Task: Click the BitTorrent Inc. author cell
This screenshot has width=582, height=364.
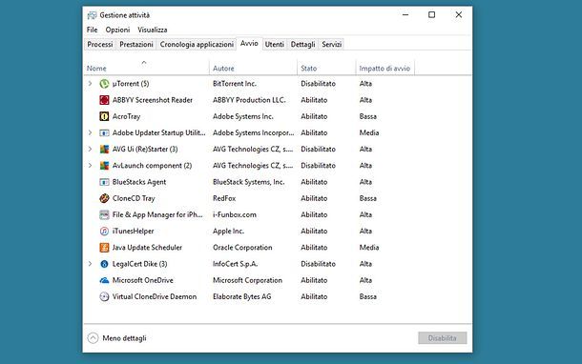Action: [235, 84]
